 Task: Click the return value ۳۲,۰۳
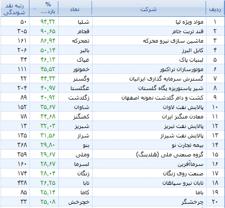pyautogui.click(x=48, y=126)
